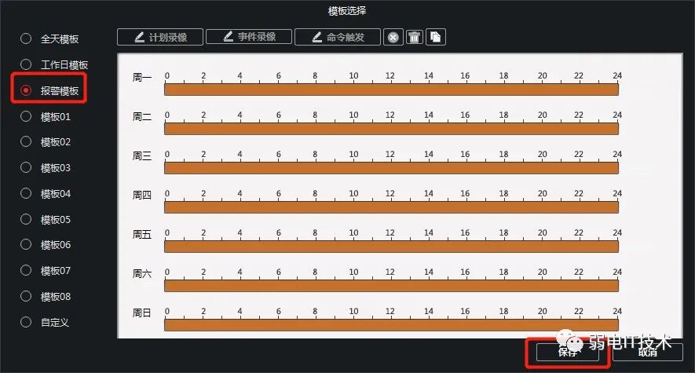Click the 周三 row label
Viewport: 695px width, 373px height.
142,156
